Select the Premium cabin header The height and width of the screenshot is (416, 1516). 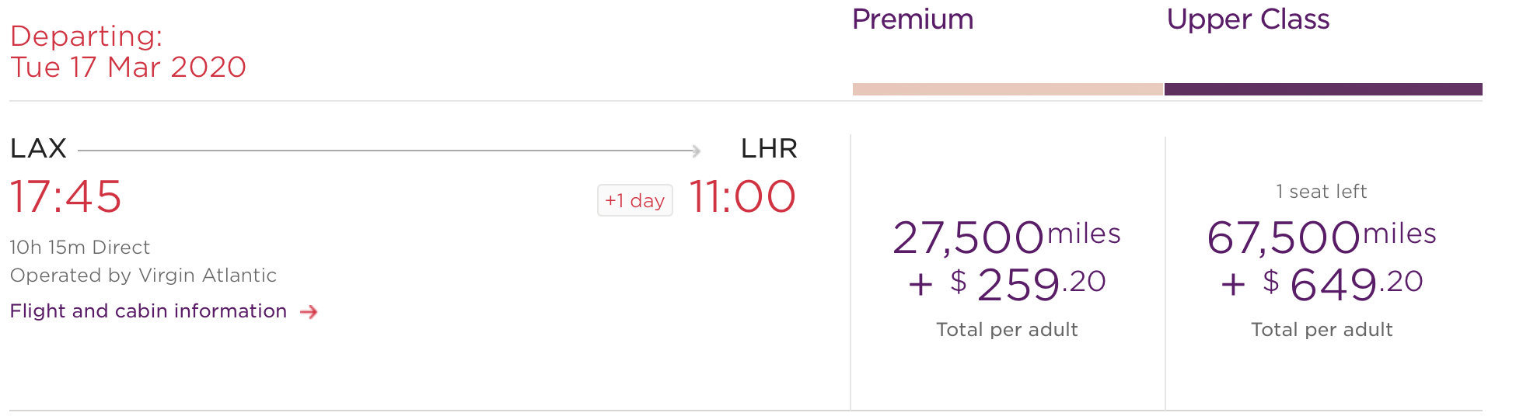point(913,19)
